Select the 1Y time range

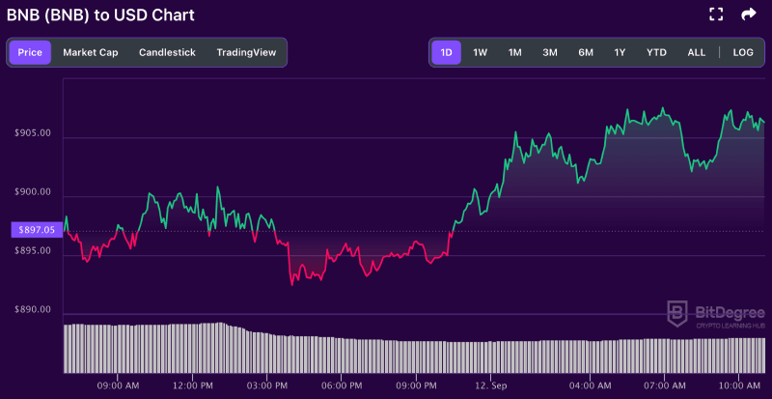tap(620, 52)
